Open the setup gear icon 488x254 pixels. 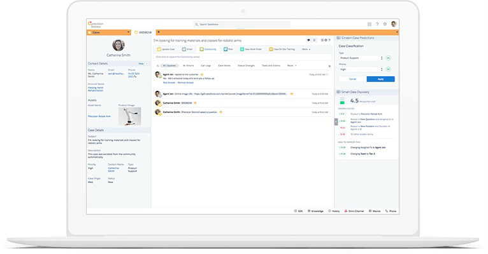point(385,24)
